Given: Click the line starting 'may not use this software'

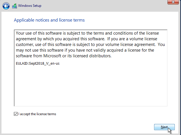Looking at the screenshot, I should pos(85,50).
